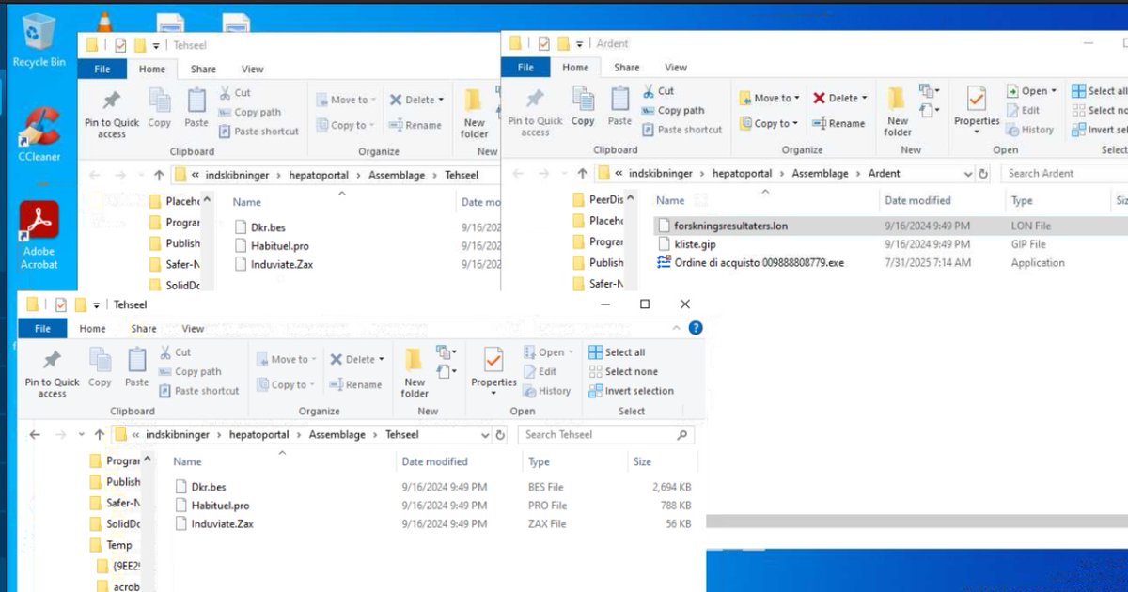The image size is (1128, 592).
Task: Switch to the View ribbon tab
Action: [193, 328]
